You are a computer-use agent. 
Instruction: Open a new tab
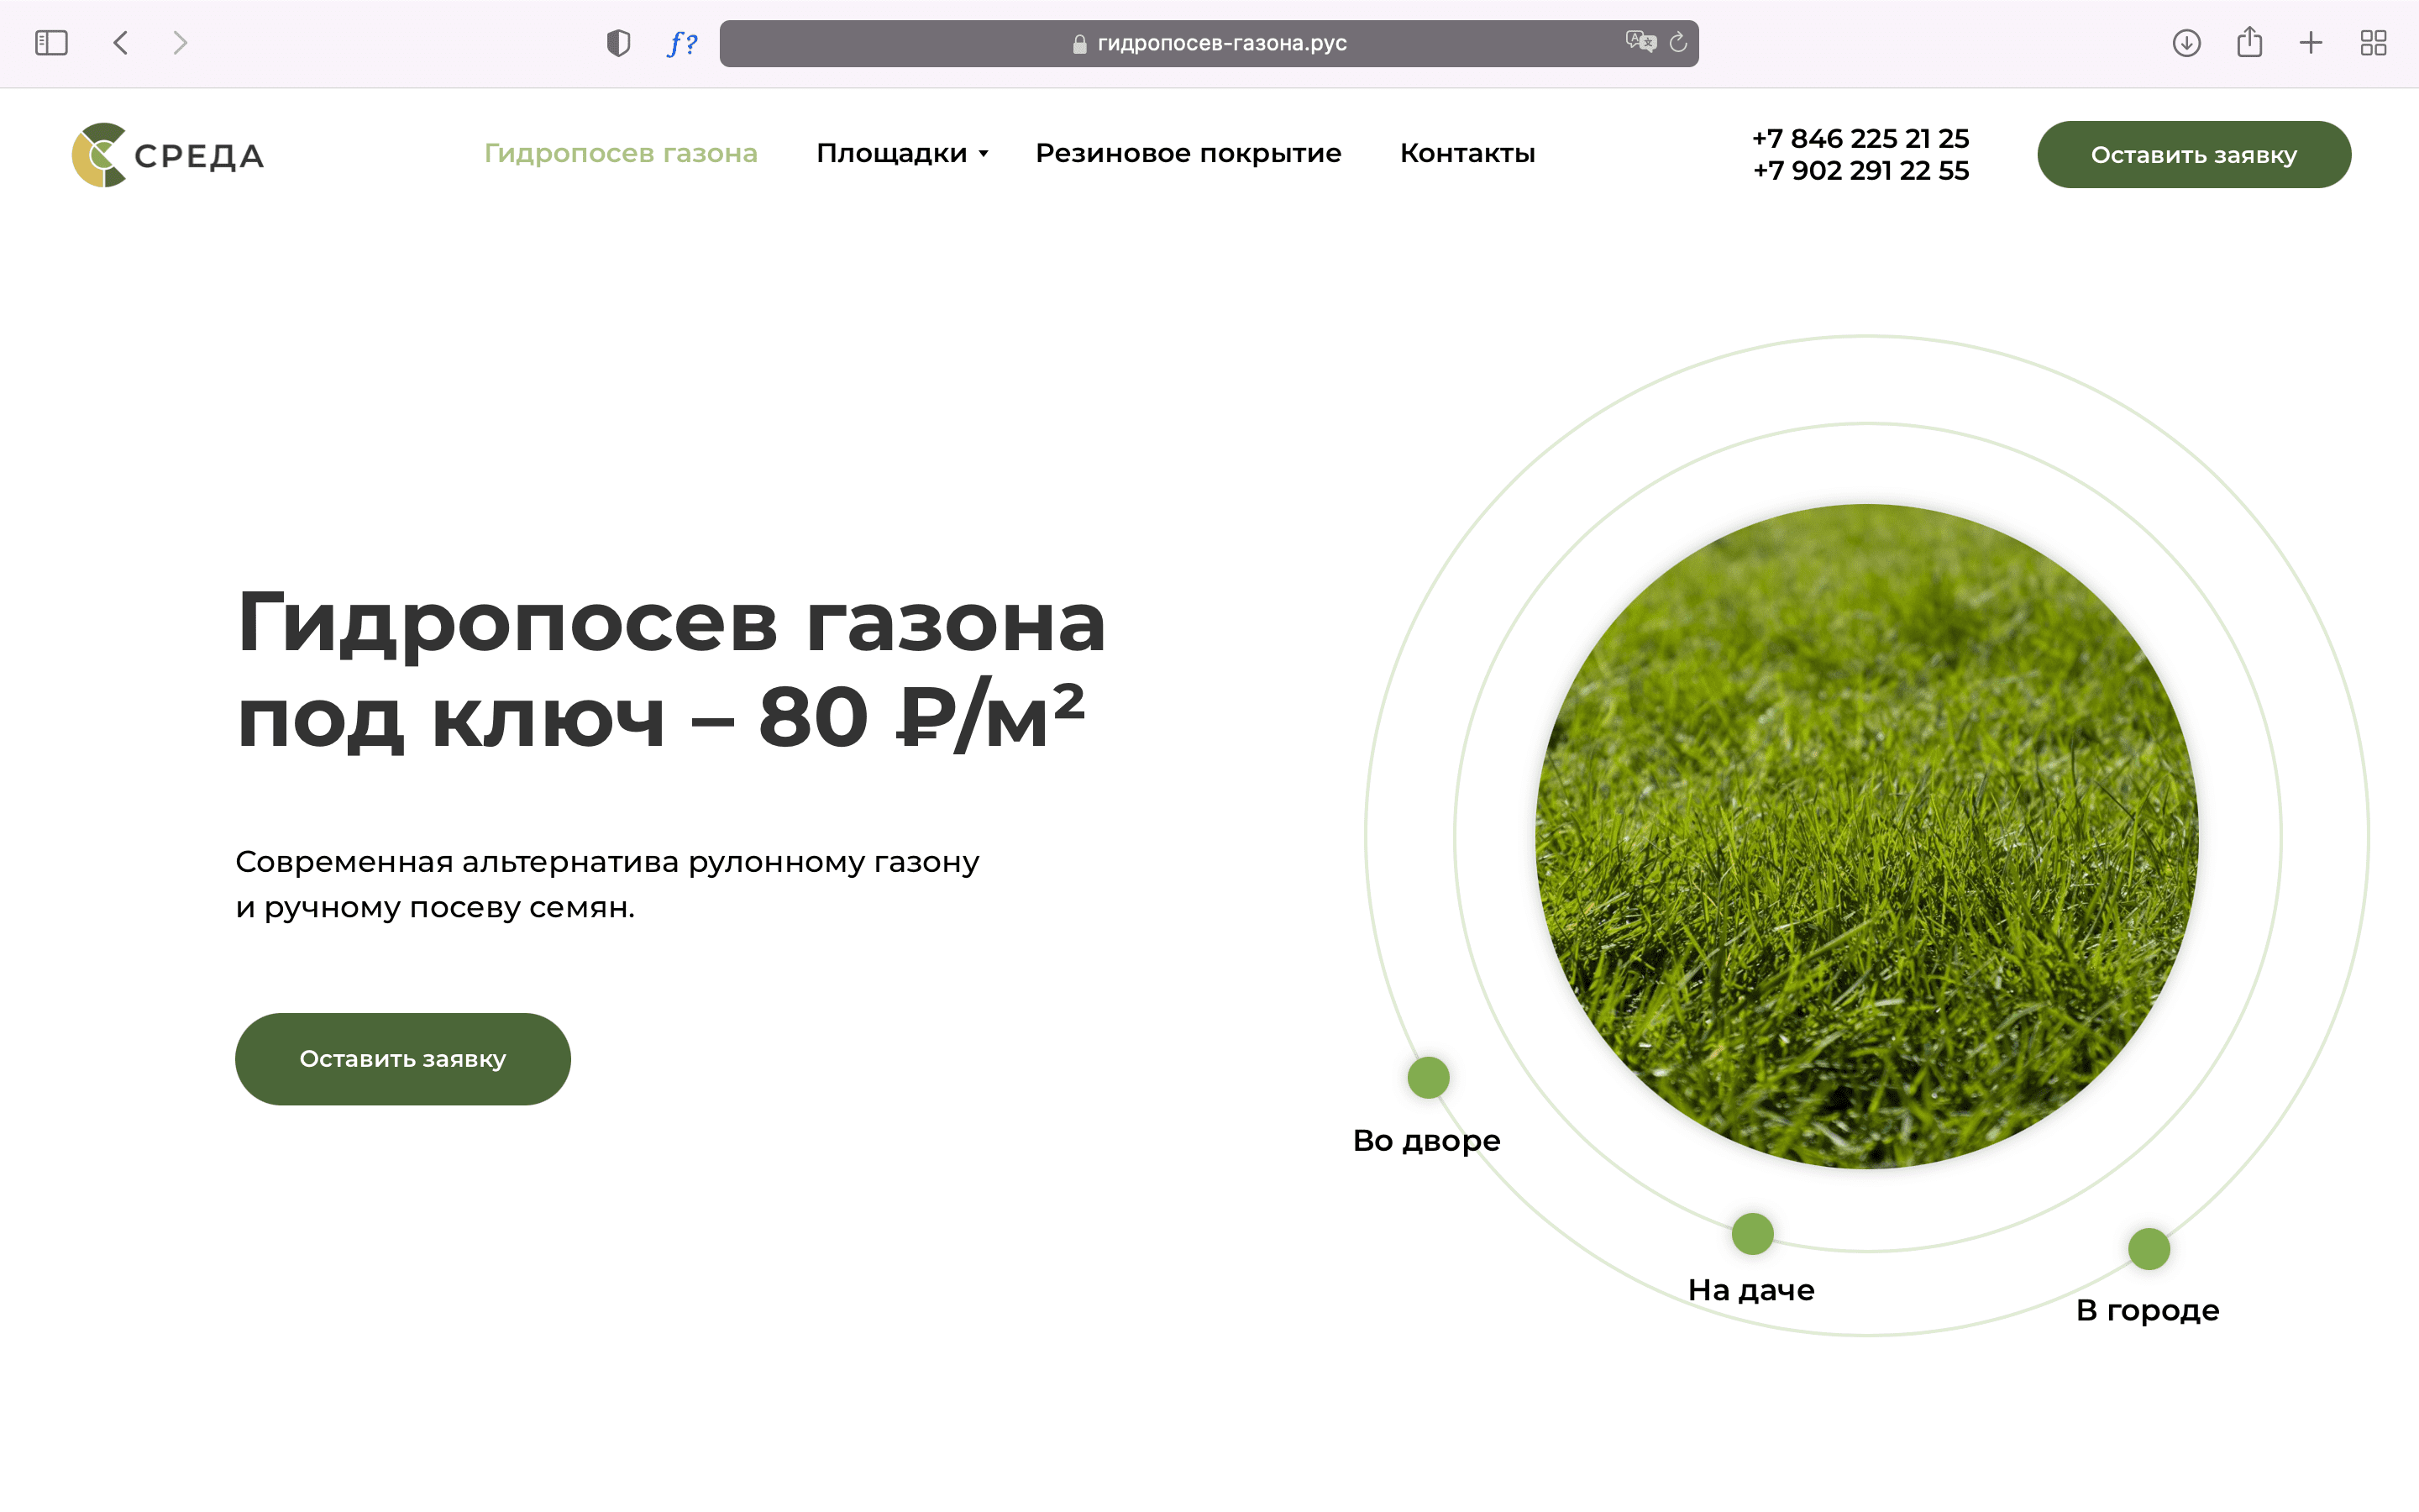[x=2311, y=43]
